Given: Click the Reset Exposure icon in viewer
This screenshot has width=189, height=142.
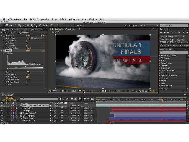Looking at the screenshot, I should point(150,91).
